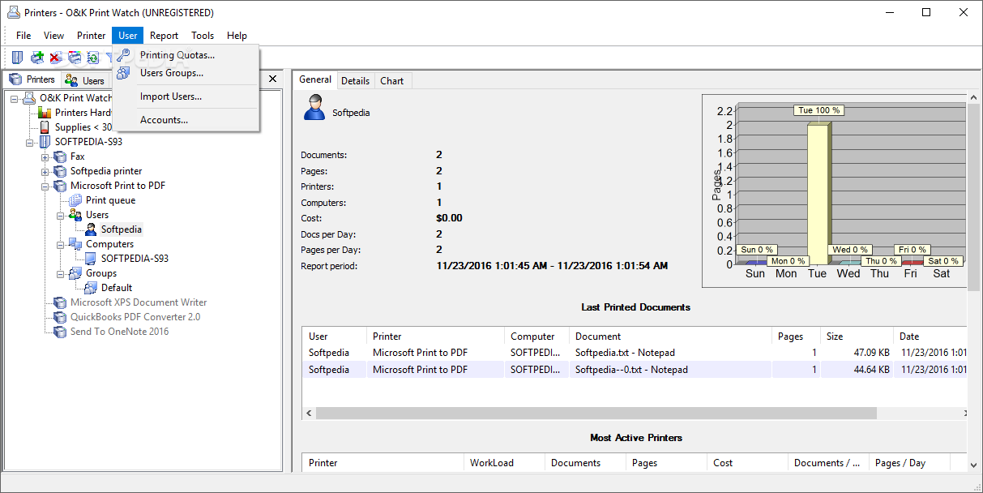Sort documents by the Printer column header
The width and height of the screenshot is (983, 493).
pyautogui.click(x=435, y=336)
